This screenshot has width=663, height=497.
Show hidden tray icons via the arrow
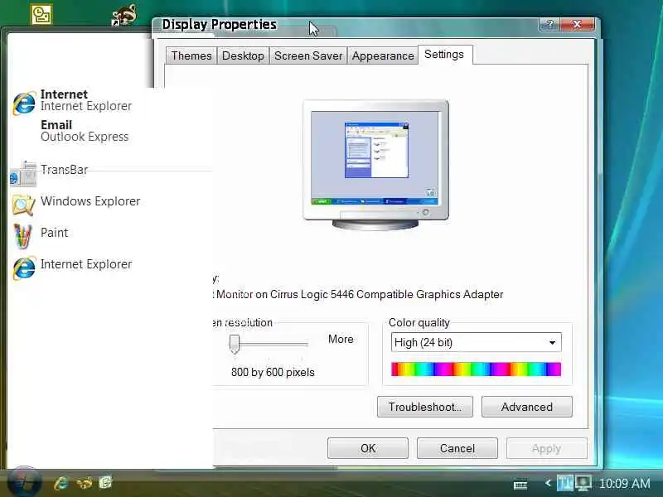(x=548, y=483)
